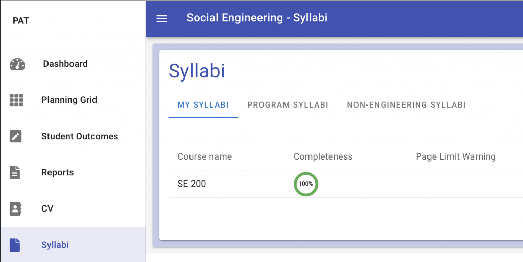Click the Dashboard gauge icon
The image size is (523, 262).
click(17, 64)
